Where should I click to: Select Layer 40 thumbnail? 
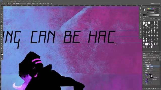tap(148, 66)
